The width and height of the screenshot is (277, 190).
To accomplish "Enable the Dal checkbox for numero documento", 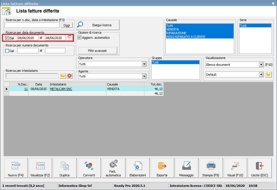I will point(7,50).
